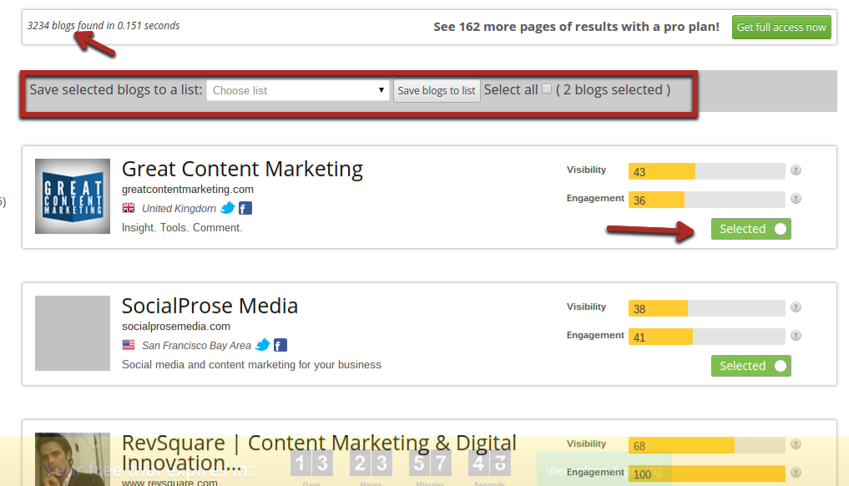Open the Choose list dropdown
849x486 pixels.
(x=298, y=90)
